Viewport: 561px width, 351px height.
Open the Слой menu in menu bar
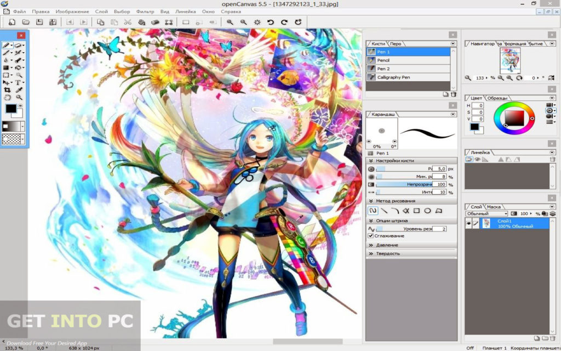(101, 12)
